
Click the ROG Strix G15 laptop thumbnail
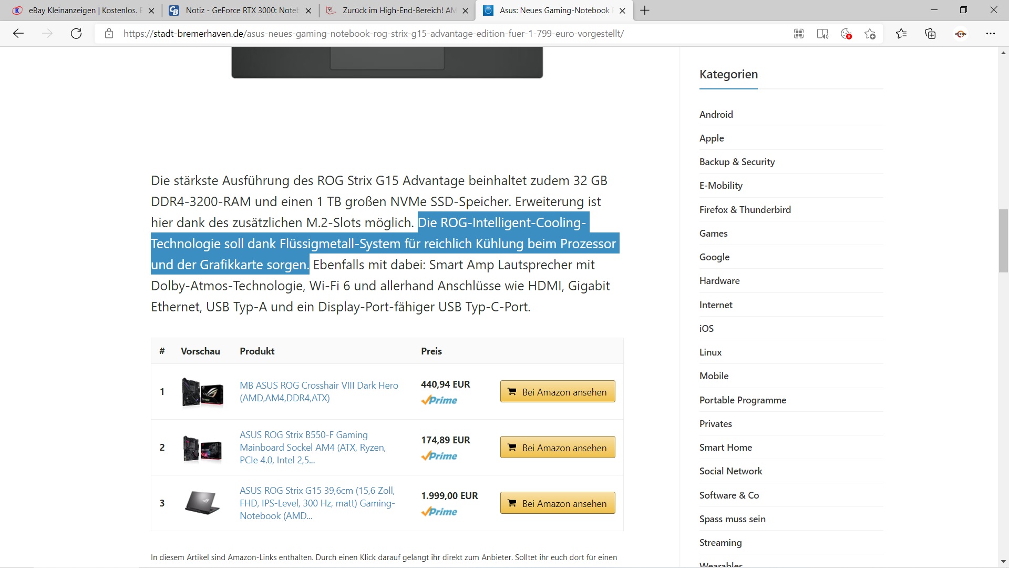tap(202, 503)
